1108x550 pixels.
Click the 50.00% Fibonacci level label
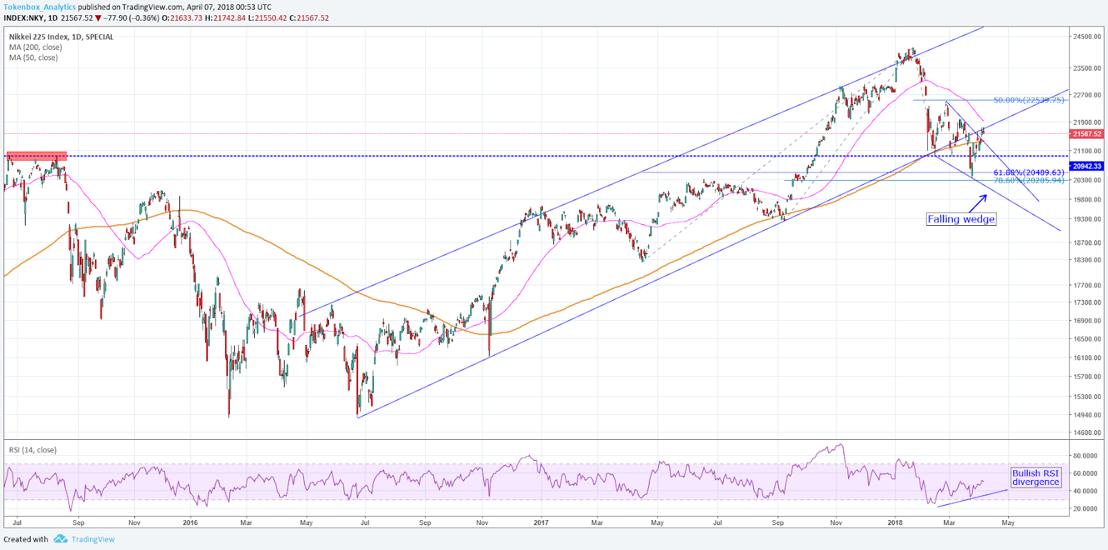(x=1028, y=100)
